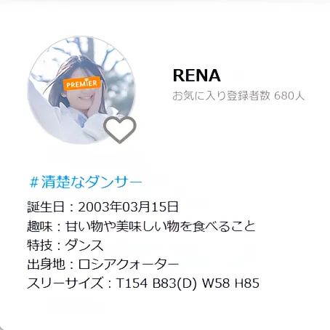Click the RENA name heading

click(x=196, y=76)
